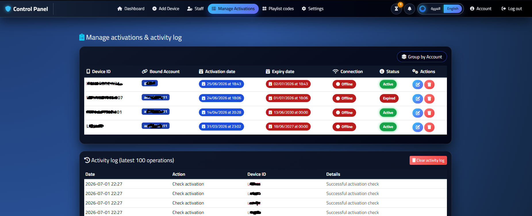Click expiry date 13/06/2030 at 00:00
The image size is (532, 216).
tap(288, 112)
